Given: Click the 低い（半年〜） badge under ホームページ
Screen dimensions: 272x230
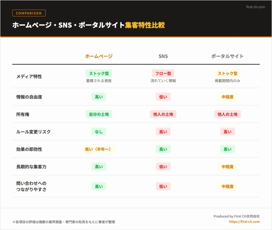Looking at the screenshot, I should click(x=99, y=149).
